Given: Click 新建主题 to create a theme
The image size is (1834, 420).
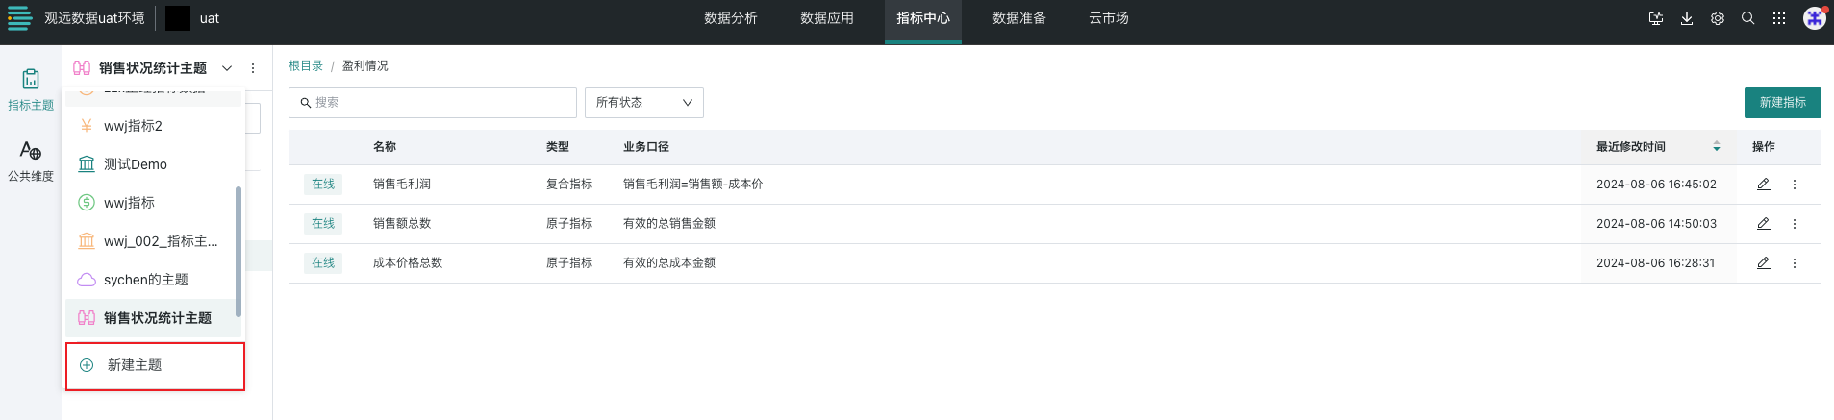Looking at the screenshot, I should (x=135, y=365).
